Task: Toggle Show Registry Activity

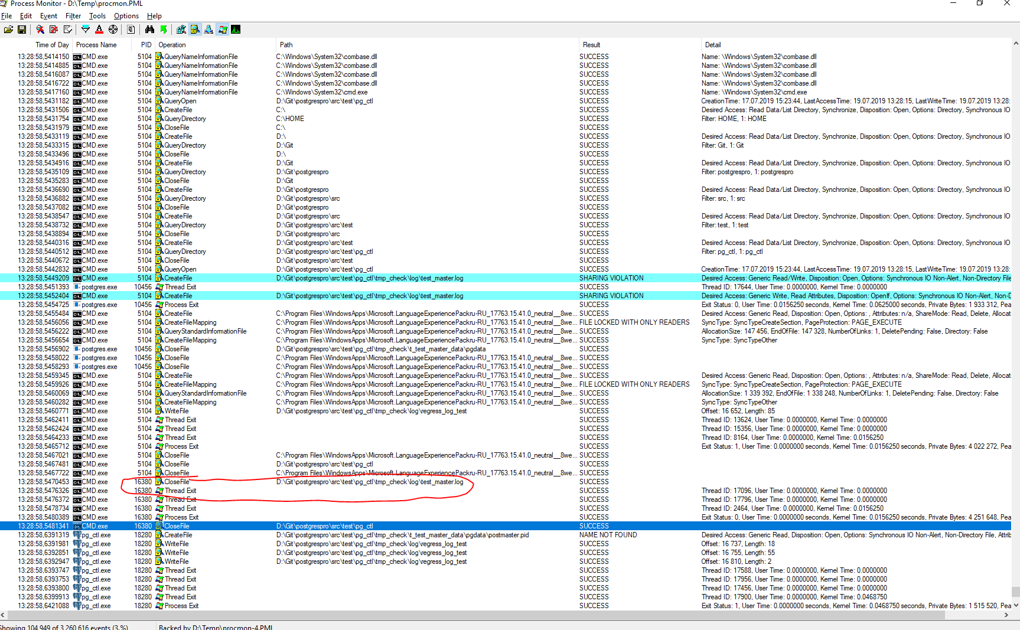Action: 181,30
